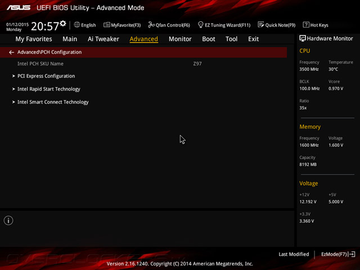Switch to the Monitor tab

pyautogui.click(x=180, y=39)
